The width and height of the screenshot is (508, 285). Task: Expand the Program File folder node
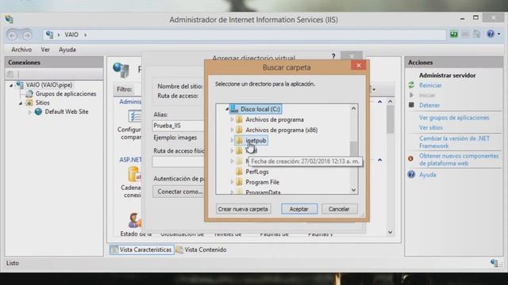(232, 182)
